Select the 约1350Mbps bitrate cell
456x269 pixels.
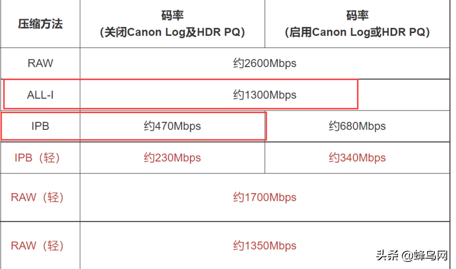(x=265, y=246)
